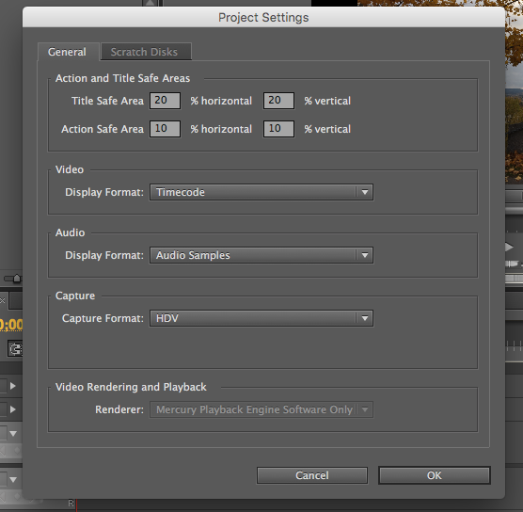523x512 pixels.
Task: Click the play button in the monitor behind the dialog
Action: [509, 248]
